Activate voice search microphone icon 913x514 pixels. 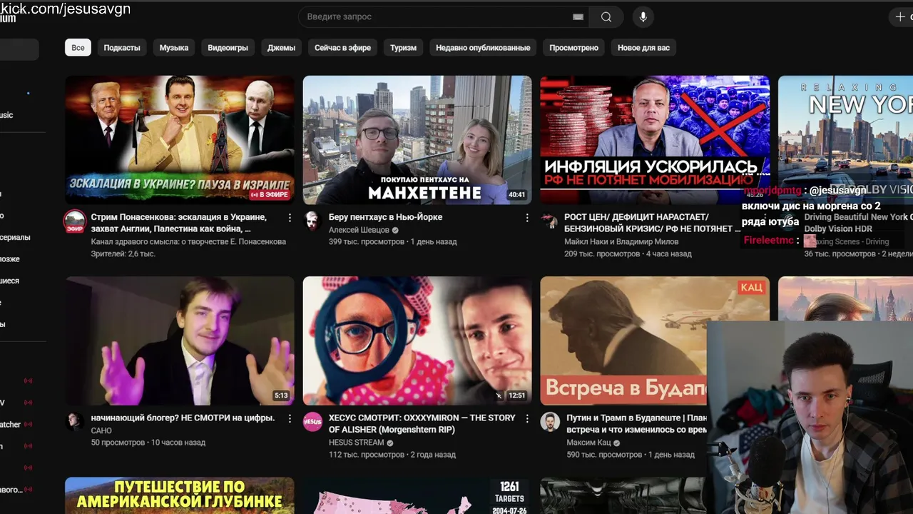pos(643,17)
